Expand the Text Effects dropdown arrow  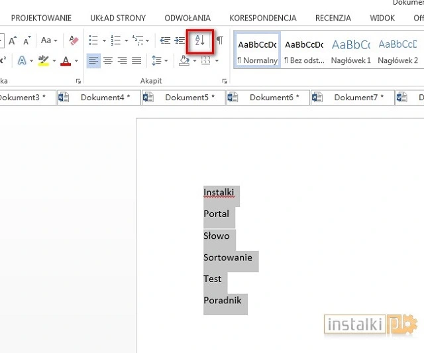pyautogui.click(x=32, y=60)
